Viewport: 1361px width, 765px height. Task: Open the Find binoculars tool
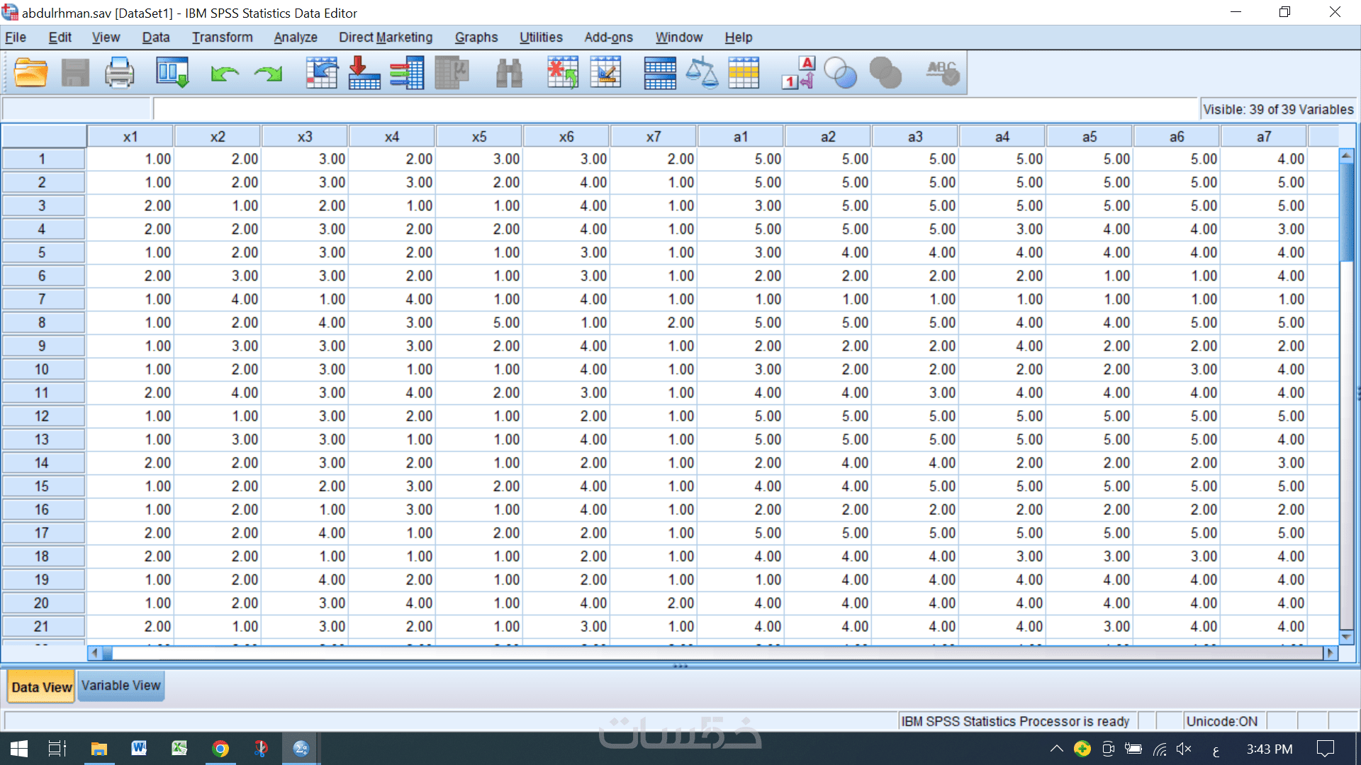click(x=508, y=72)
